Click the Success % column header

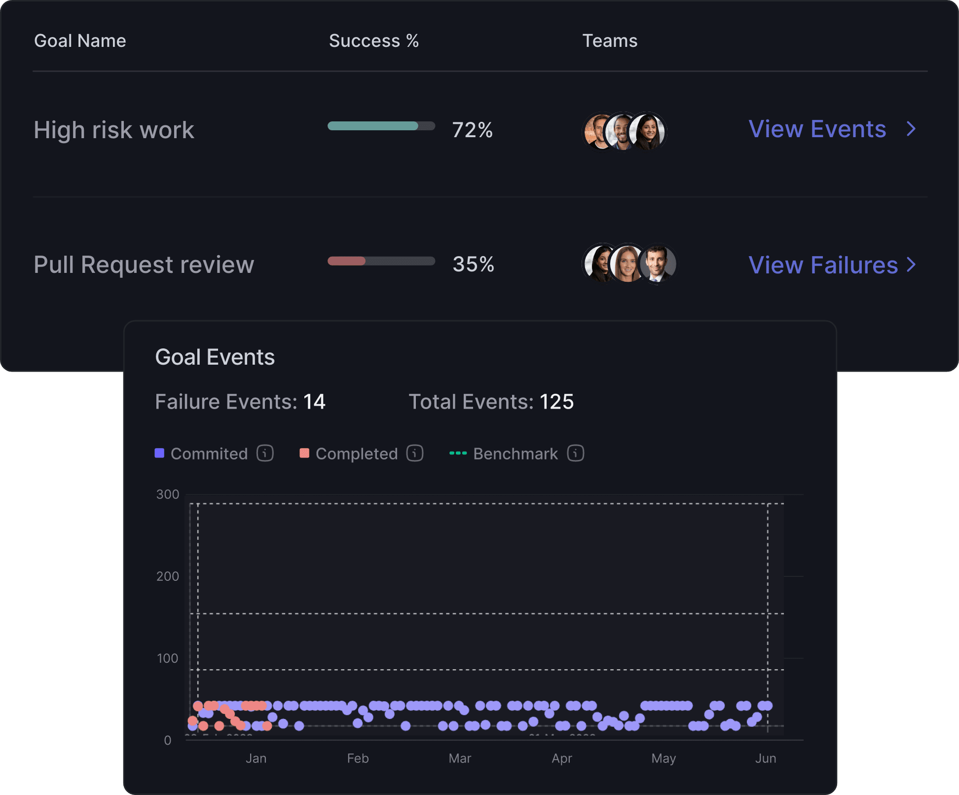[373, 40]
